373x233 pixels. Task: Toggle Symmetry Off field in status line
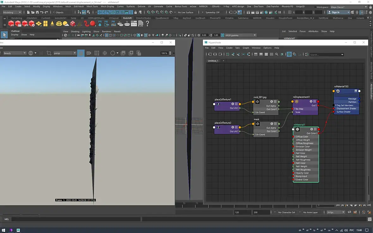[x=212, y=12]
